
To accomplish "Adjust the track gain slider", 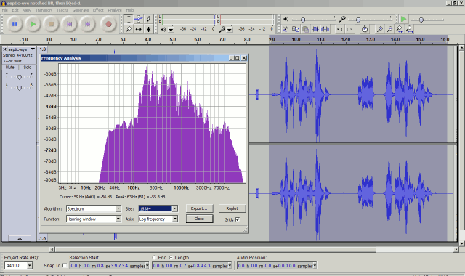I will click(20, 77).
